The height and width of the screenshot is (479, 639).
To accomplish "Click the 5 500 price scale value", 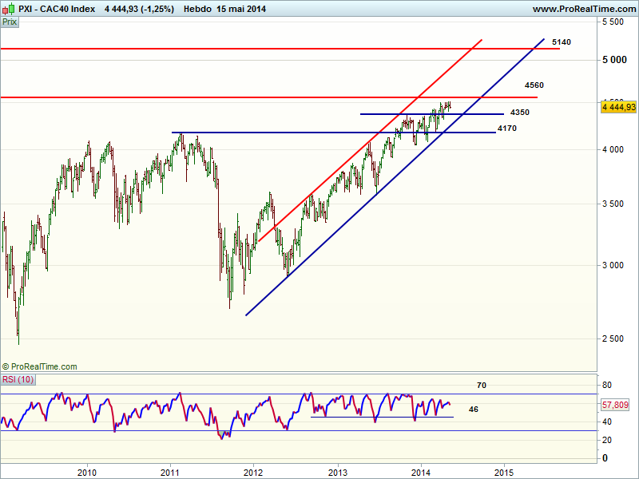I will [613, 23].
